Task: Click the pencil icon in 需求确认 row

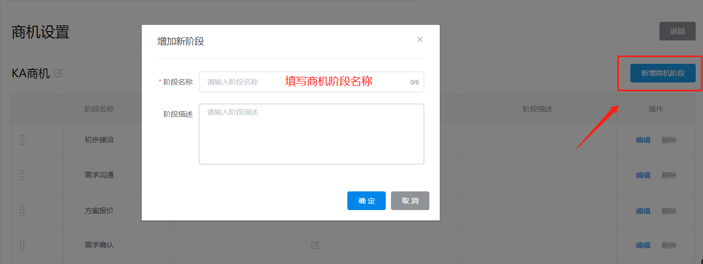Action: tap(315, 245)
